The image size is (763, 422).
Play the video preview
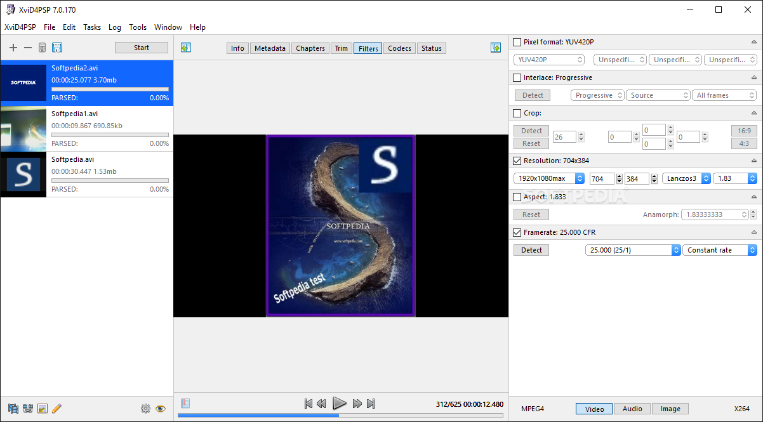[340, 403]
